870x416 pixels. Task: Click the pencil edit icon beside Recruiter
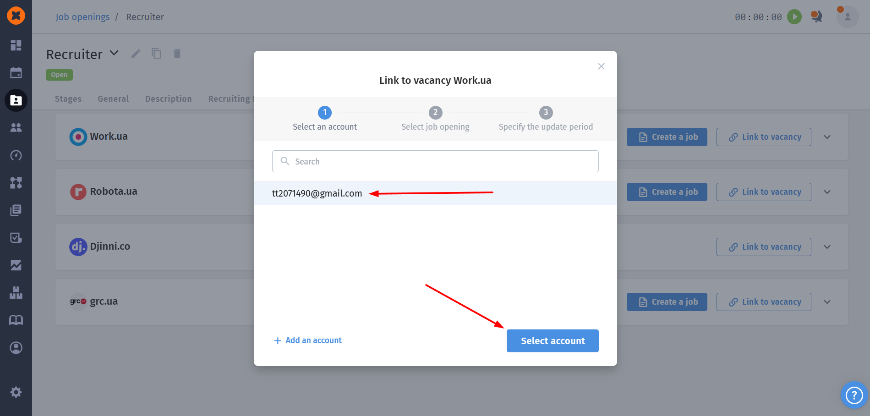point(136,54)
